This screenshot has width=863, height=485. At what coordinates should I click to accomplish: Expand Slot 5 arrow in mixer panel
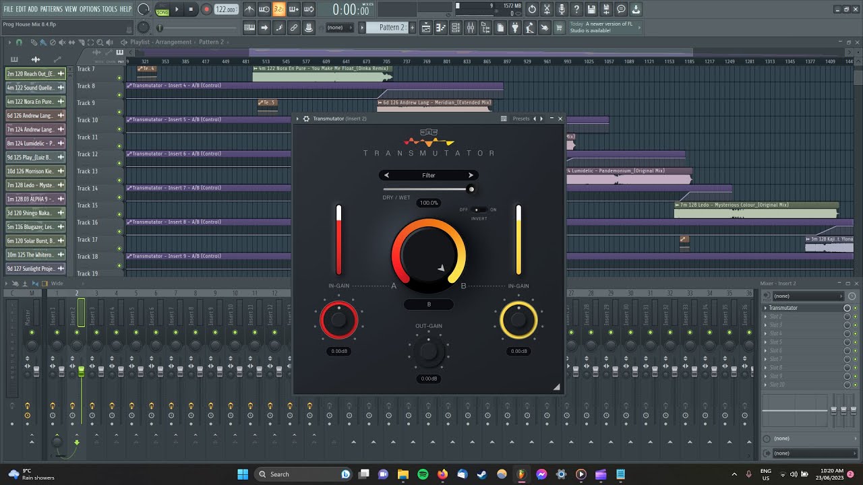pos(765,342)
